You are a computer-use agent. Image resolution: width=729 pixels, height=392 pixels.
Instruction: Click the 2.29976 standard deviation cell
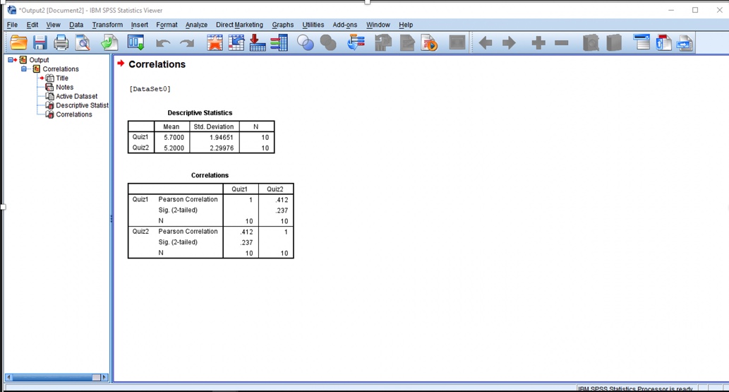click(222, 148)
